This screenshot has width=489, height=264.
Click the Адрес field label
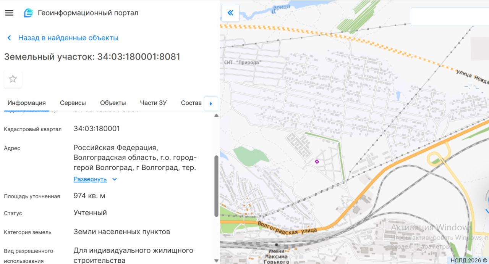[x=12, y=148]
